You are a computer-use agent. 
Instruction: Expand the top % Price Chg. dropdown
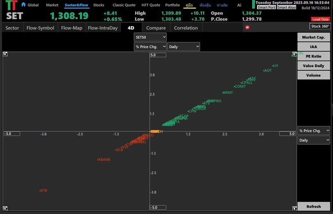[x=150, y=47]
